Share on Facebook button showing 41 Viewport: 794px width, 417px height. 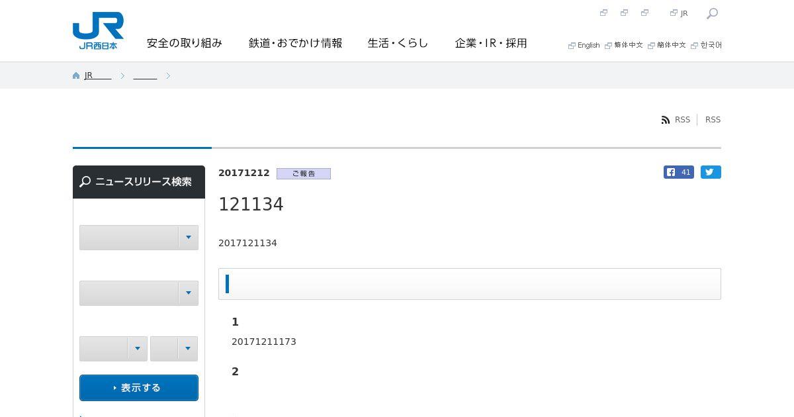tap(679, 172)
